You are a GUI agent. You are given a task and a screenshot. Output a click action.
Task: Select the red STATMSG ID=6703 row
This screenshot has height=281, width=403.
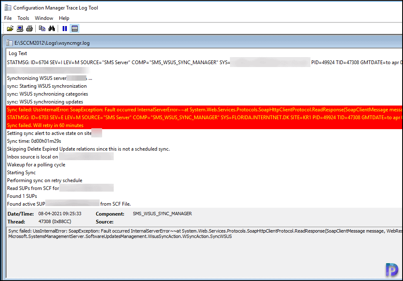[x=205, y=118]
